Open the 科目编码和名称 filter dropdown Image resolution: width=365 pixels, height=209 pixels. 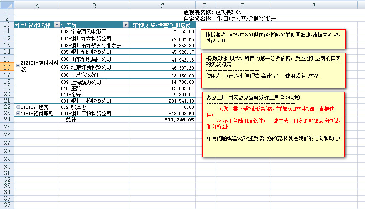(57, 25)
